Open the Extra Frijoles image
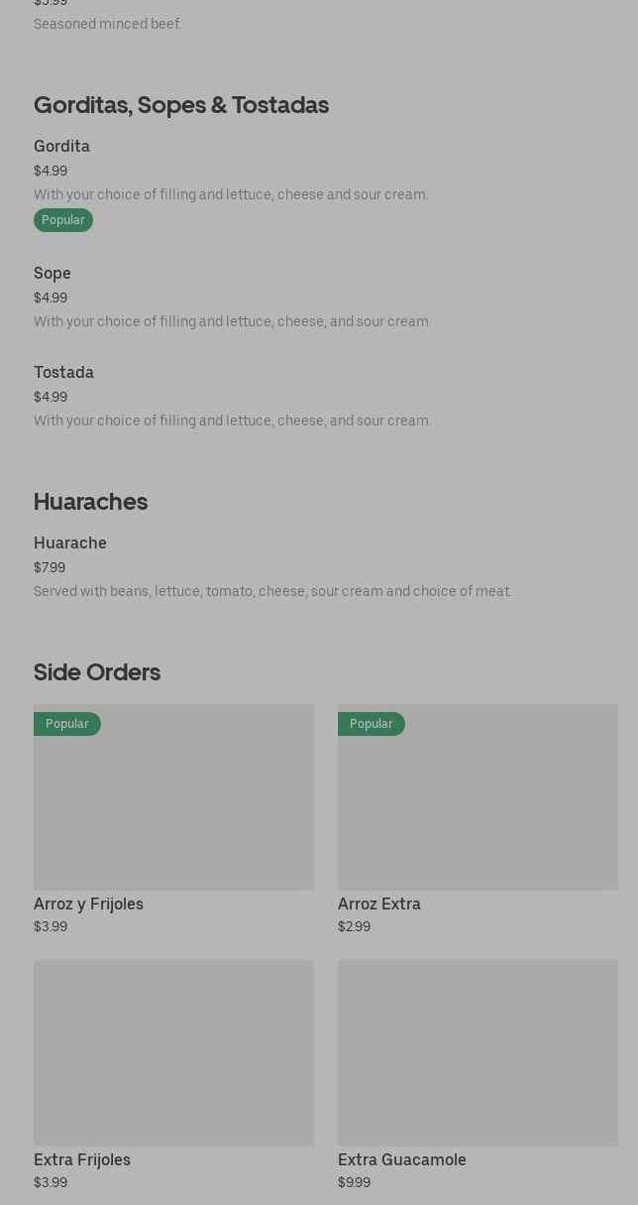The width and height of the screenshot is (638, 1205). (x=173, y=1052)
